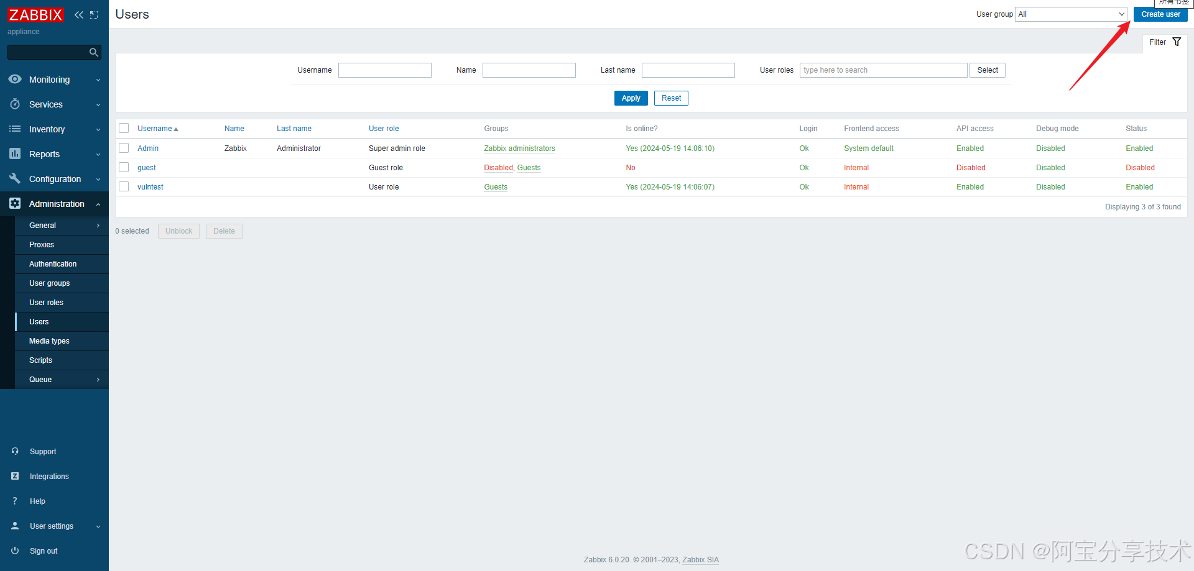Collapse the sidebar with double-chevron icon

pos(78,14)
